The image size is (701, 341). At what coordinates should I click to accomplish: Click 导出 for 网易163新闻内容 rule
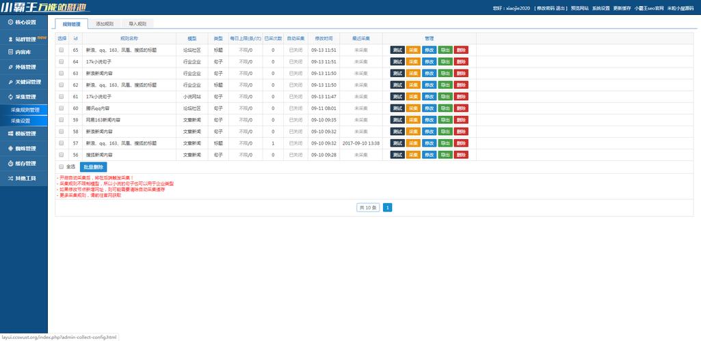click(445, 119)
